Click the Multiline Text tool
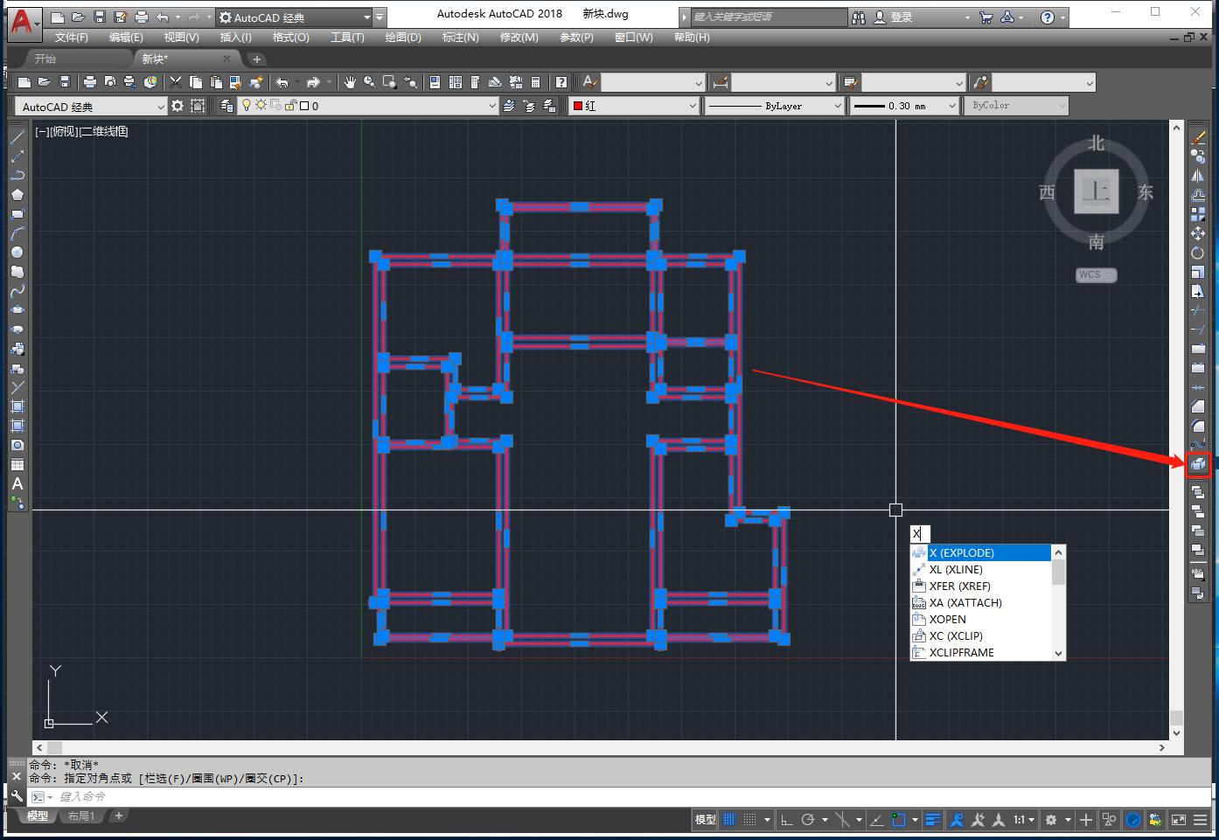The width and height of the screenshot is (1219, 840). tap(17, 483)
